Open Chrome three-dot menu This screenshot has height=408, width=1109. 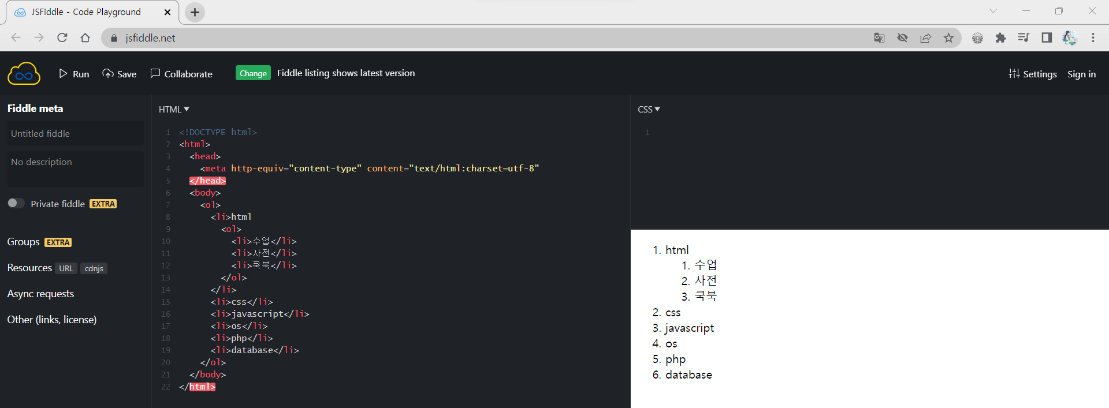coord(1093,38)
